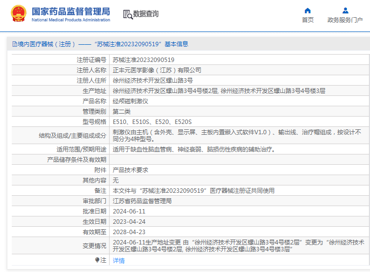Click the 批准日期 label
Viewport: 370px width, 272px height.
click(94, 212)
